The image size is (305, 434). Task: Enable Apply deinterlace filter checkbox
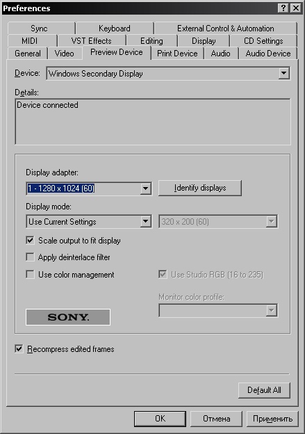(x=30, y=257)
